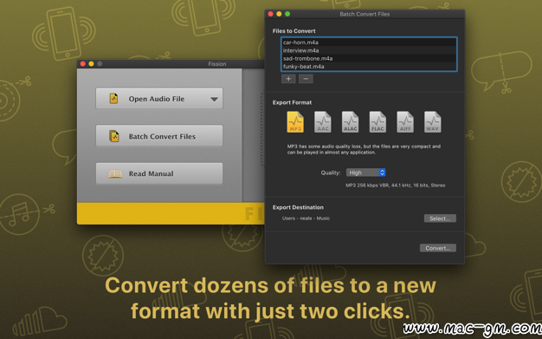
Task: Add a file with the plus button
Action: pyautogui.click(x=288, y=79)
